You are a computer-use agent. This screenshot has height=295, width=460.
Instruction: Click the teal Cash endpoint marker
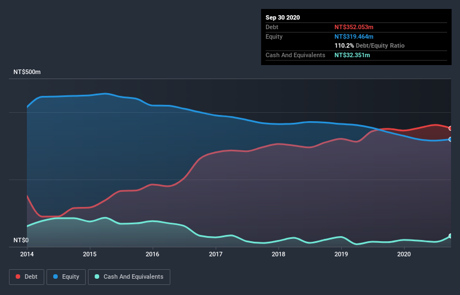tap(450, 236)
